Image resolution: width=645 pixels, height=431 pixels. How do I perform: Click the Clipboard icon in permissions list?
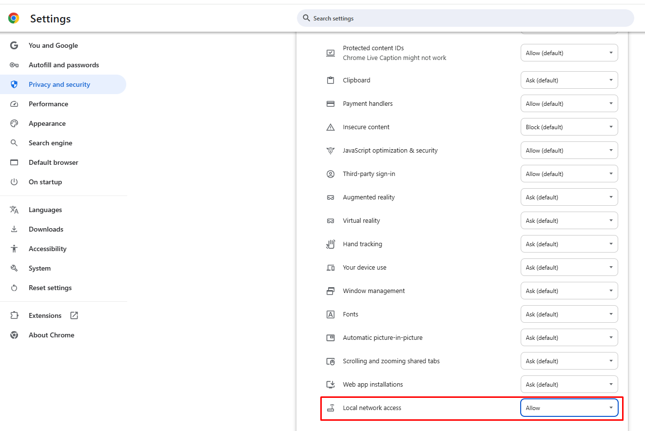[331, 80]
